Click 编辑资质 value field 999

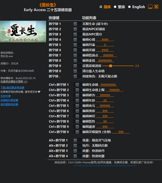(x=105, y=111)
